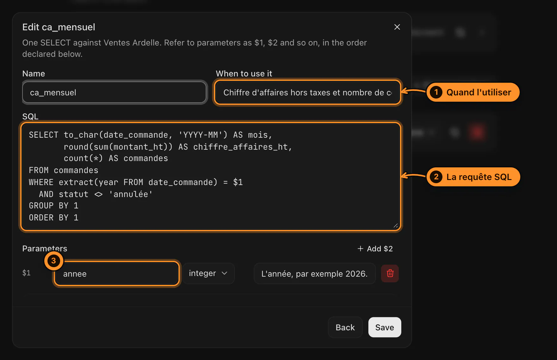
Task: Click the annee parameter name field
Action: pos(116,274)
